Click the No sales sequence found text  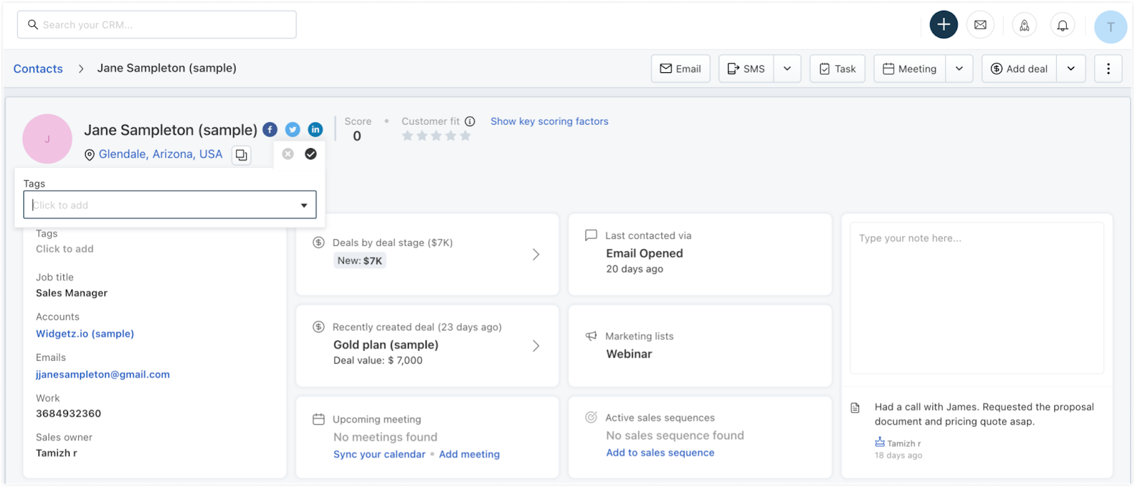(x=675, y=436)
